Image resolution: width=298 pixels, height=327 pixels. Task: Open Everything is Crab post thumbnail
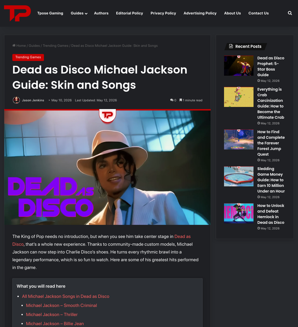click(x=239, y=97)
